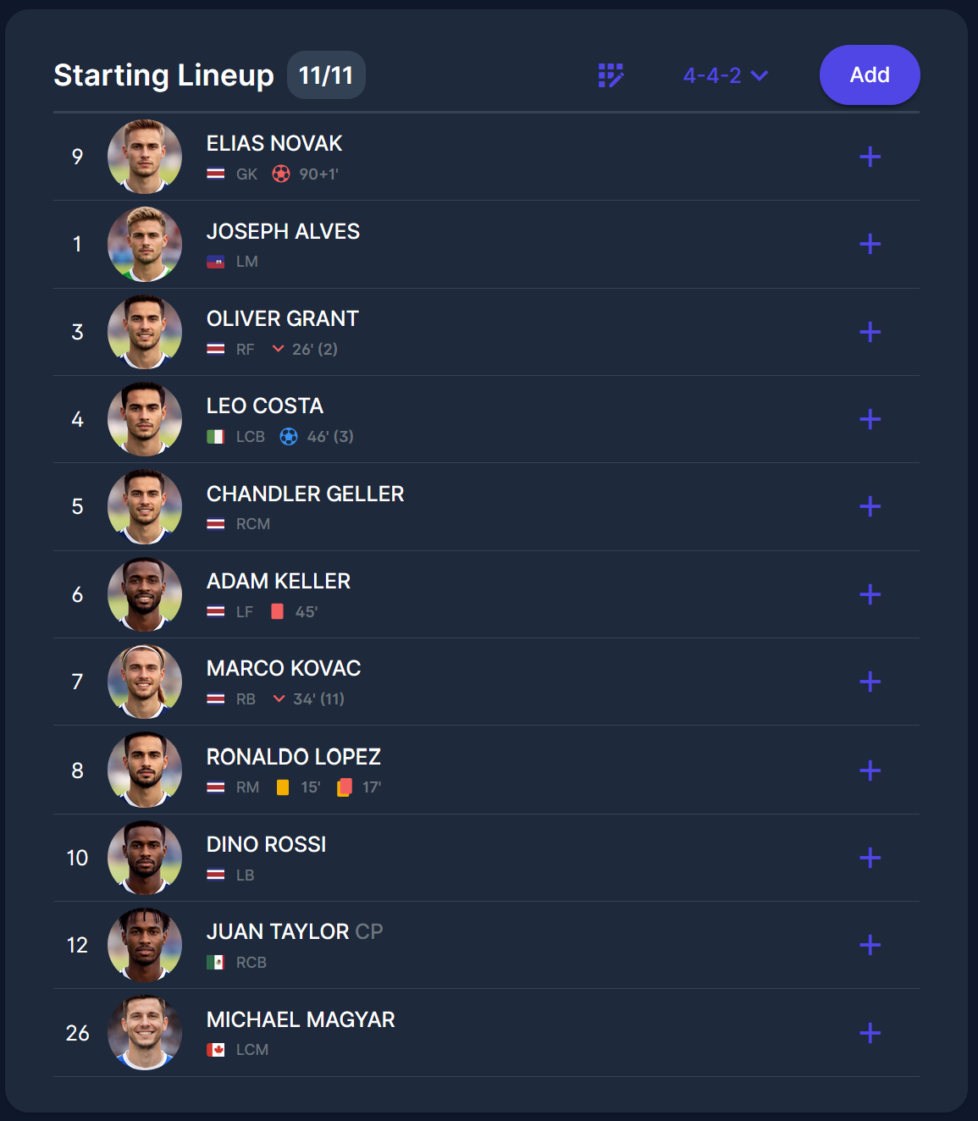
Task: Click the grid edit lineup icon
Action: click(611, 75)
